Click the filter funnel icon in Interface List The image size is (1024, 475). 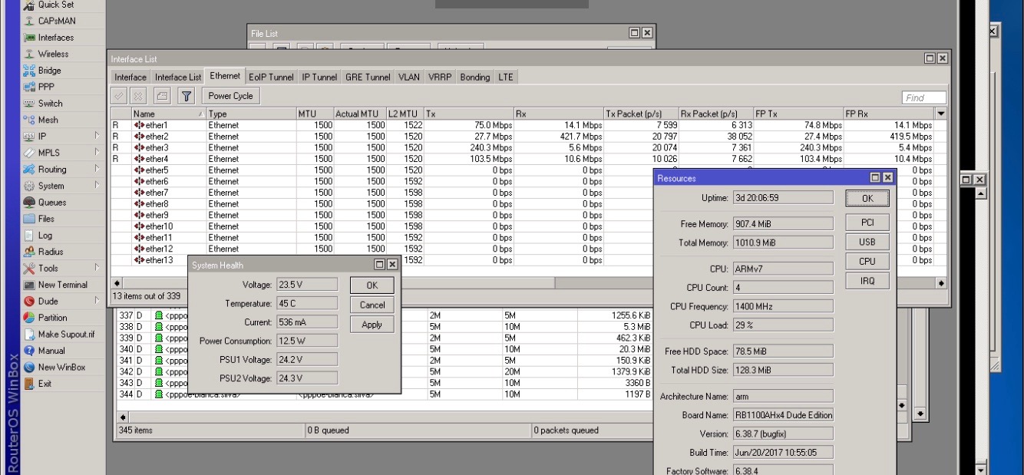(x=186, y=96)
